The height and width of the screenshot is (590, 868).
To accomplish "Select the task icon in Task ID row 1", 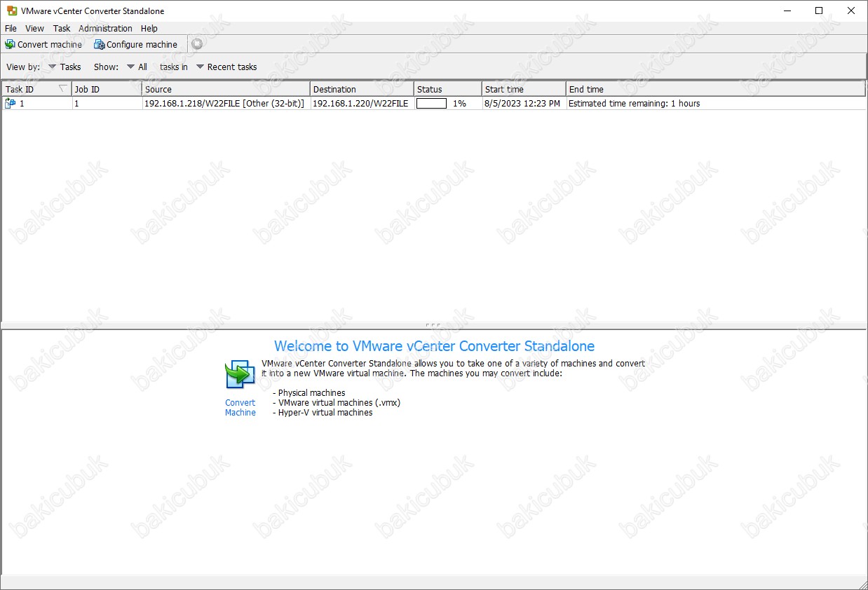I will coord(10,103).
